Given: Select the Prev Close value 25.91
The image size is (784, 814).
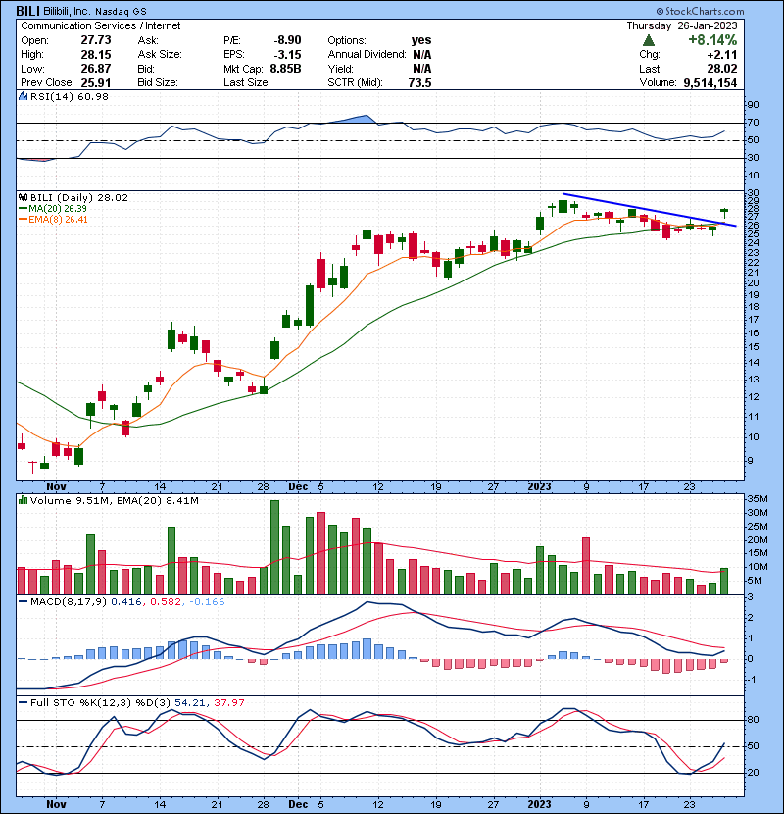Looking at the screenshot, I should (x=96, y=82).
